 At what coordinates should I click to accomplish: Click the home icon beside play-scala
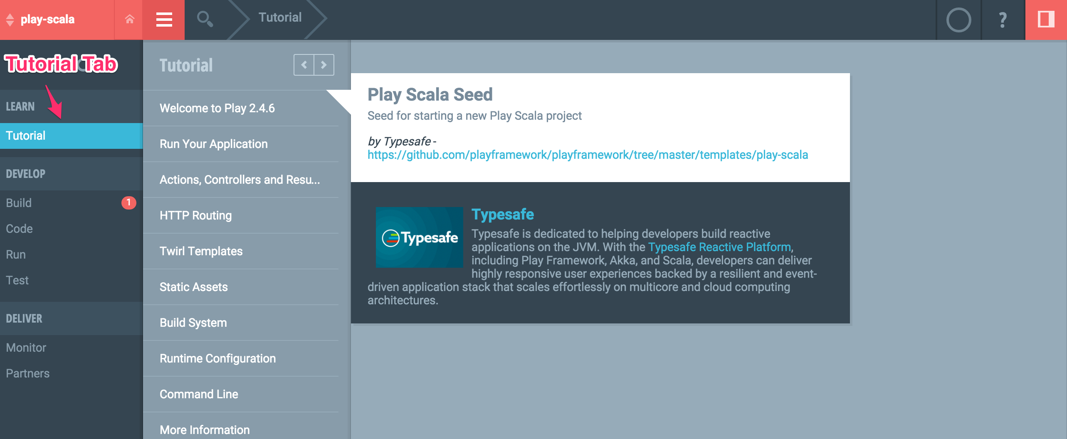tap(129, 19)
